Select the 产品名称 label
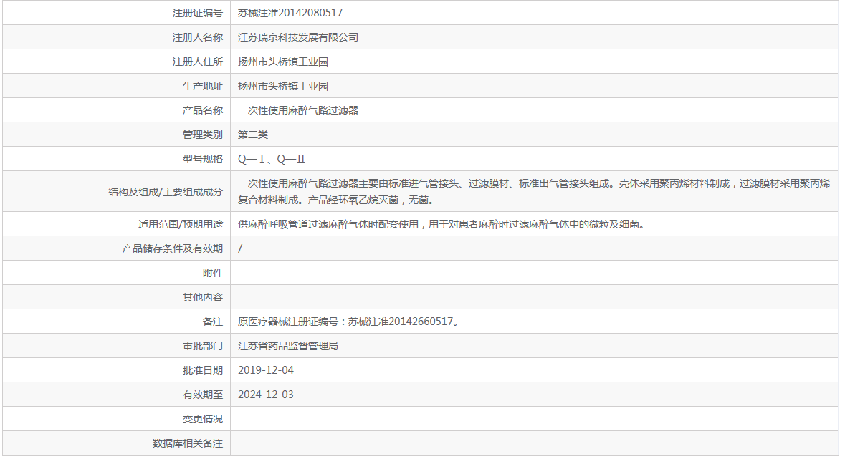This screenshot has height=459, width=845. point(203,110)
